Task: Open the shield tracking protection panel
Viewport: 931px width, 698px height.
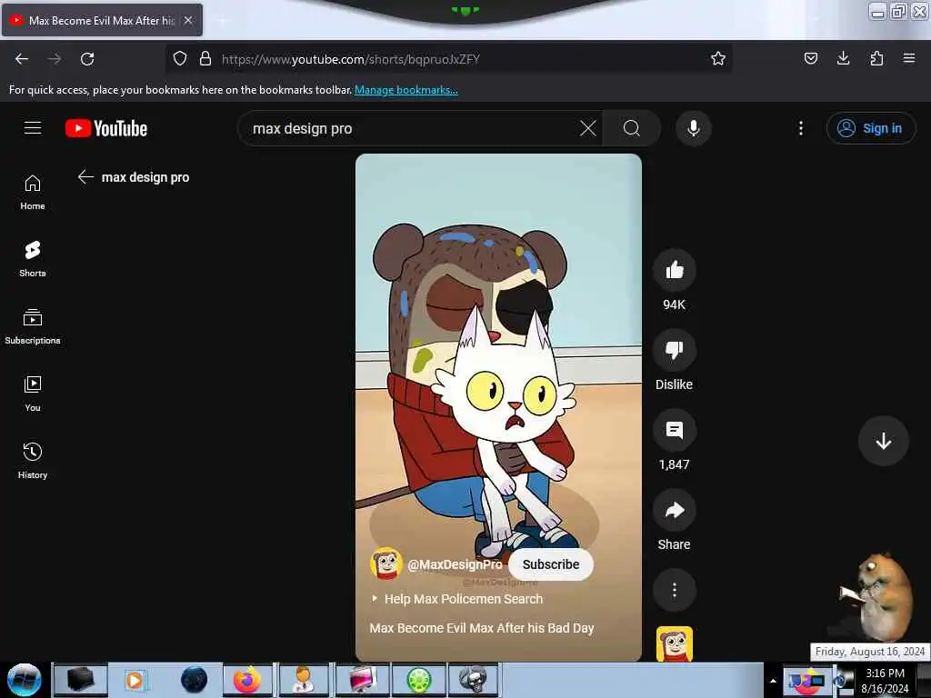Action: [180, 58]
